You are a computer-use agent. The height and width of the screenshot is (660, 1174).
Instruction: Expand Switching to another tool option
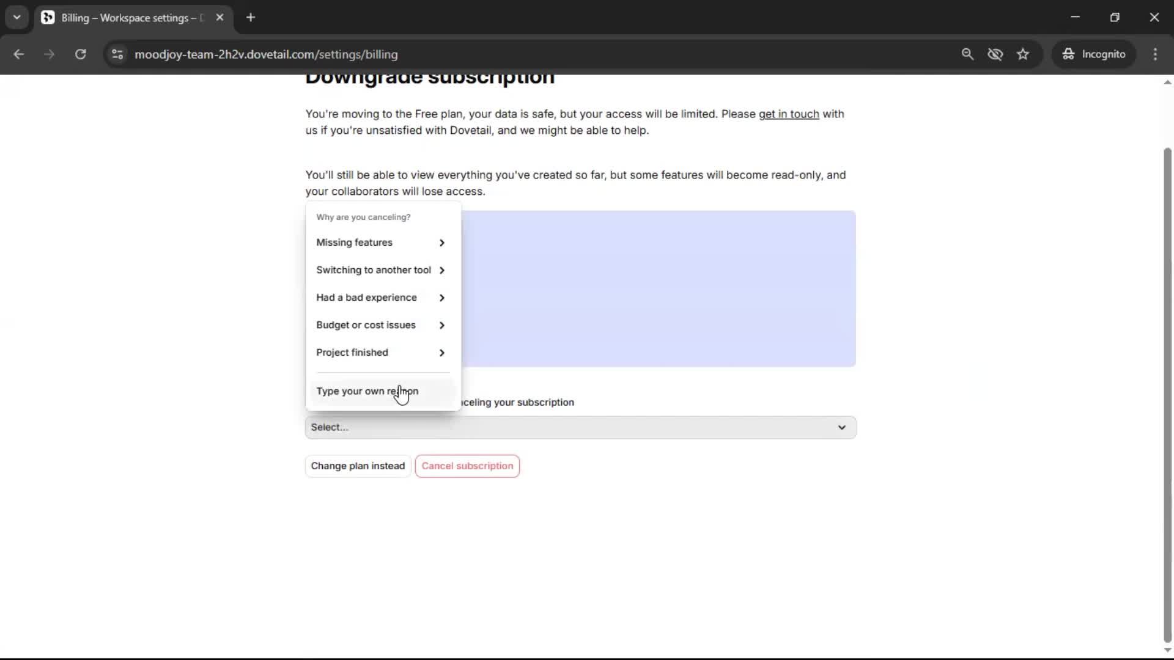tap(380, 270)
